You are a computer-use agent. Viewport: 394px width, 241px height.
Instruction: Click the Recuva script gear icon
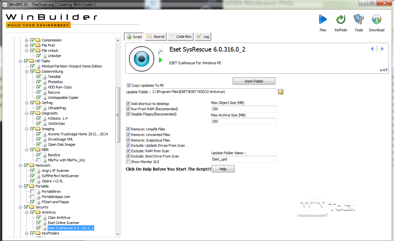(45, 92)
